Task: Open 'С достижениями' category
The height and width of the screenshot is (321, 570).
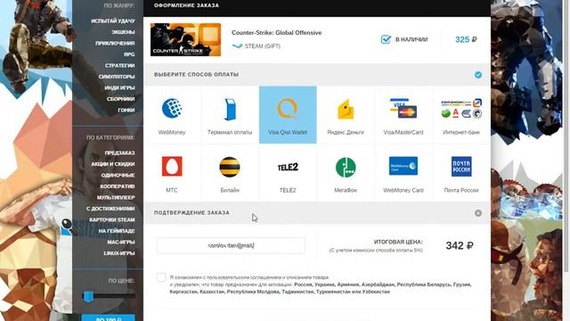Action: click(110, 209)
